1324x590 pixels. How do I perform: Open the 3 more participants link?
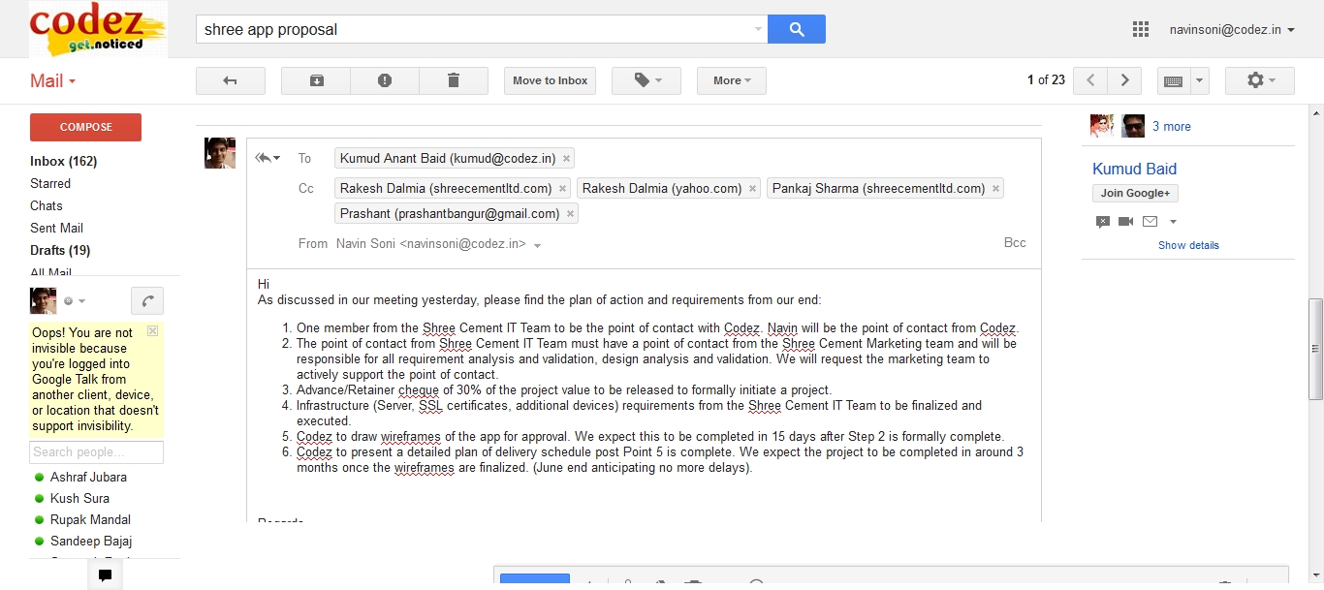1172,127
